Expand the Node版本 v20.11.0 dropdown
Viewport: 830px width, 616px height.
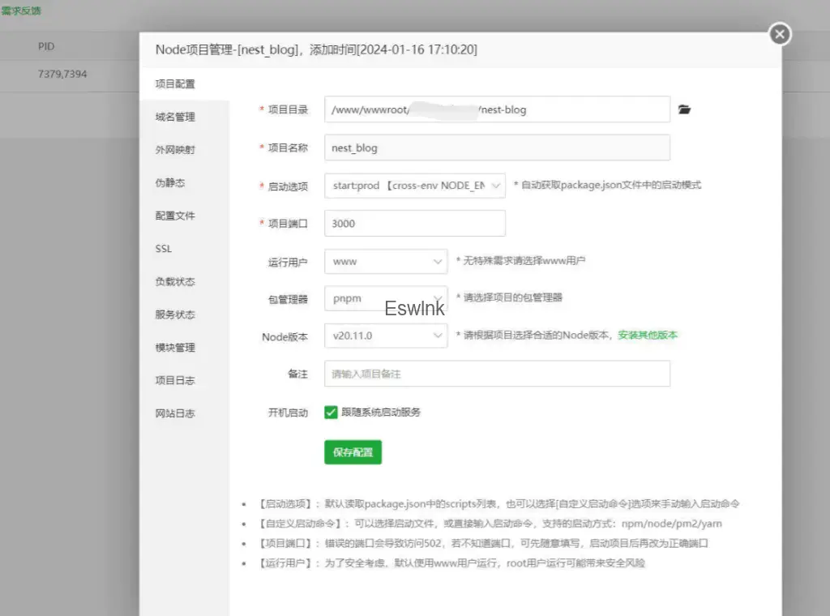[x=385, y=335]
